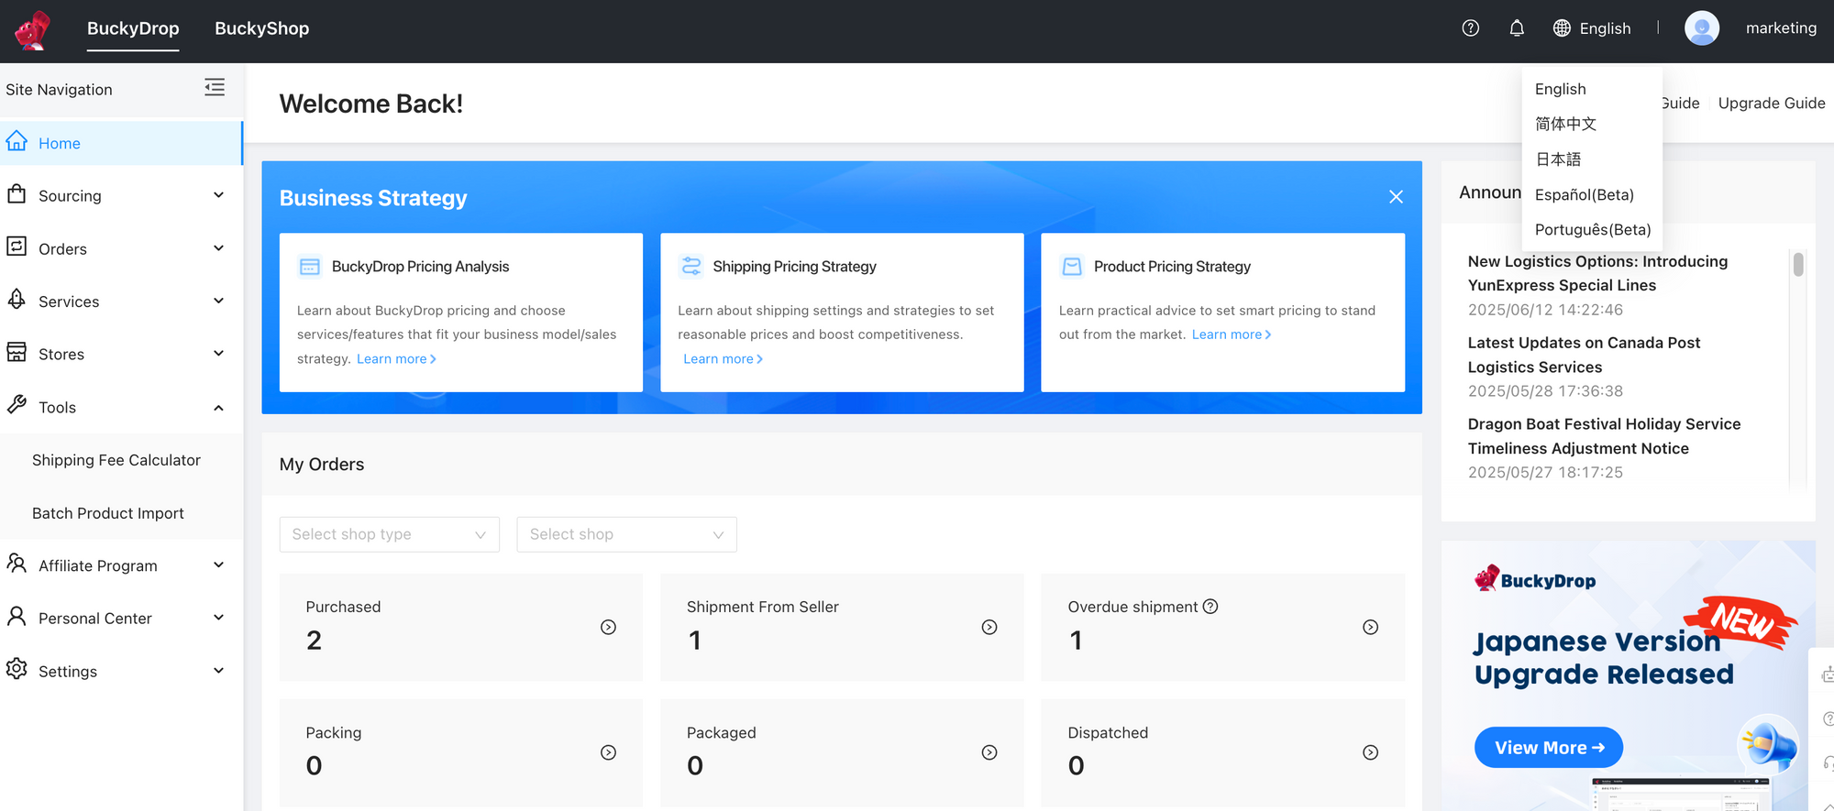Open Batch Product Import tool
Screen dimensions: 1834x811
pos(108,513)
